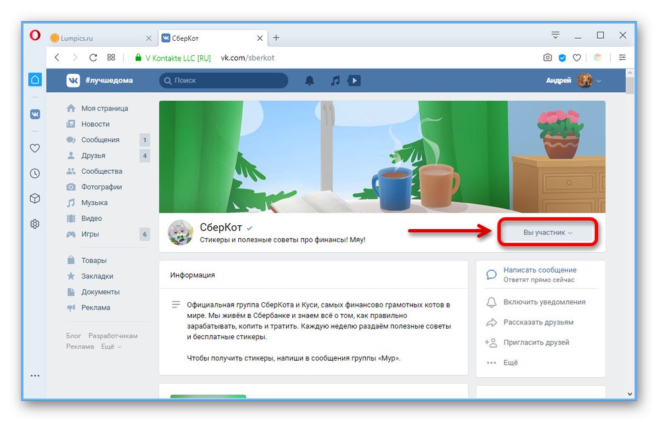The height and width of the screenshot is (422, 658).
Task: Click the green site security padlock
Action: (138, 57)
